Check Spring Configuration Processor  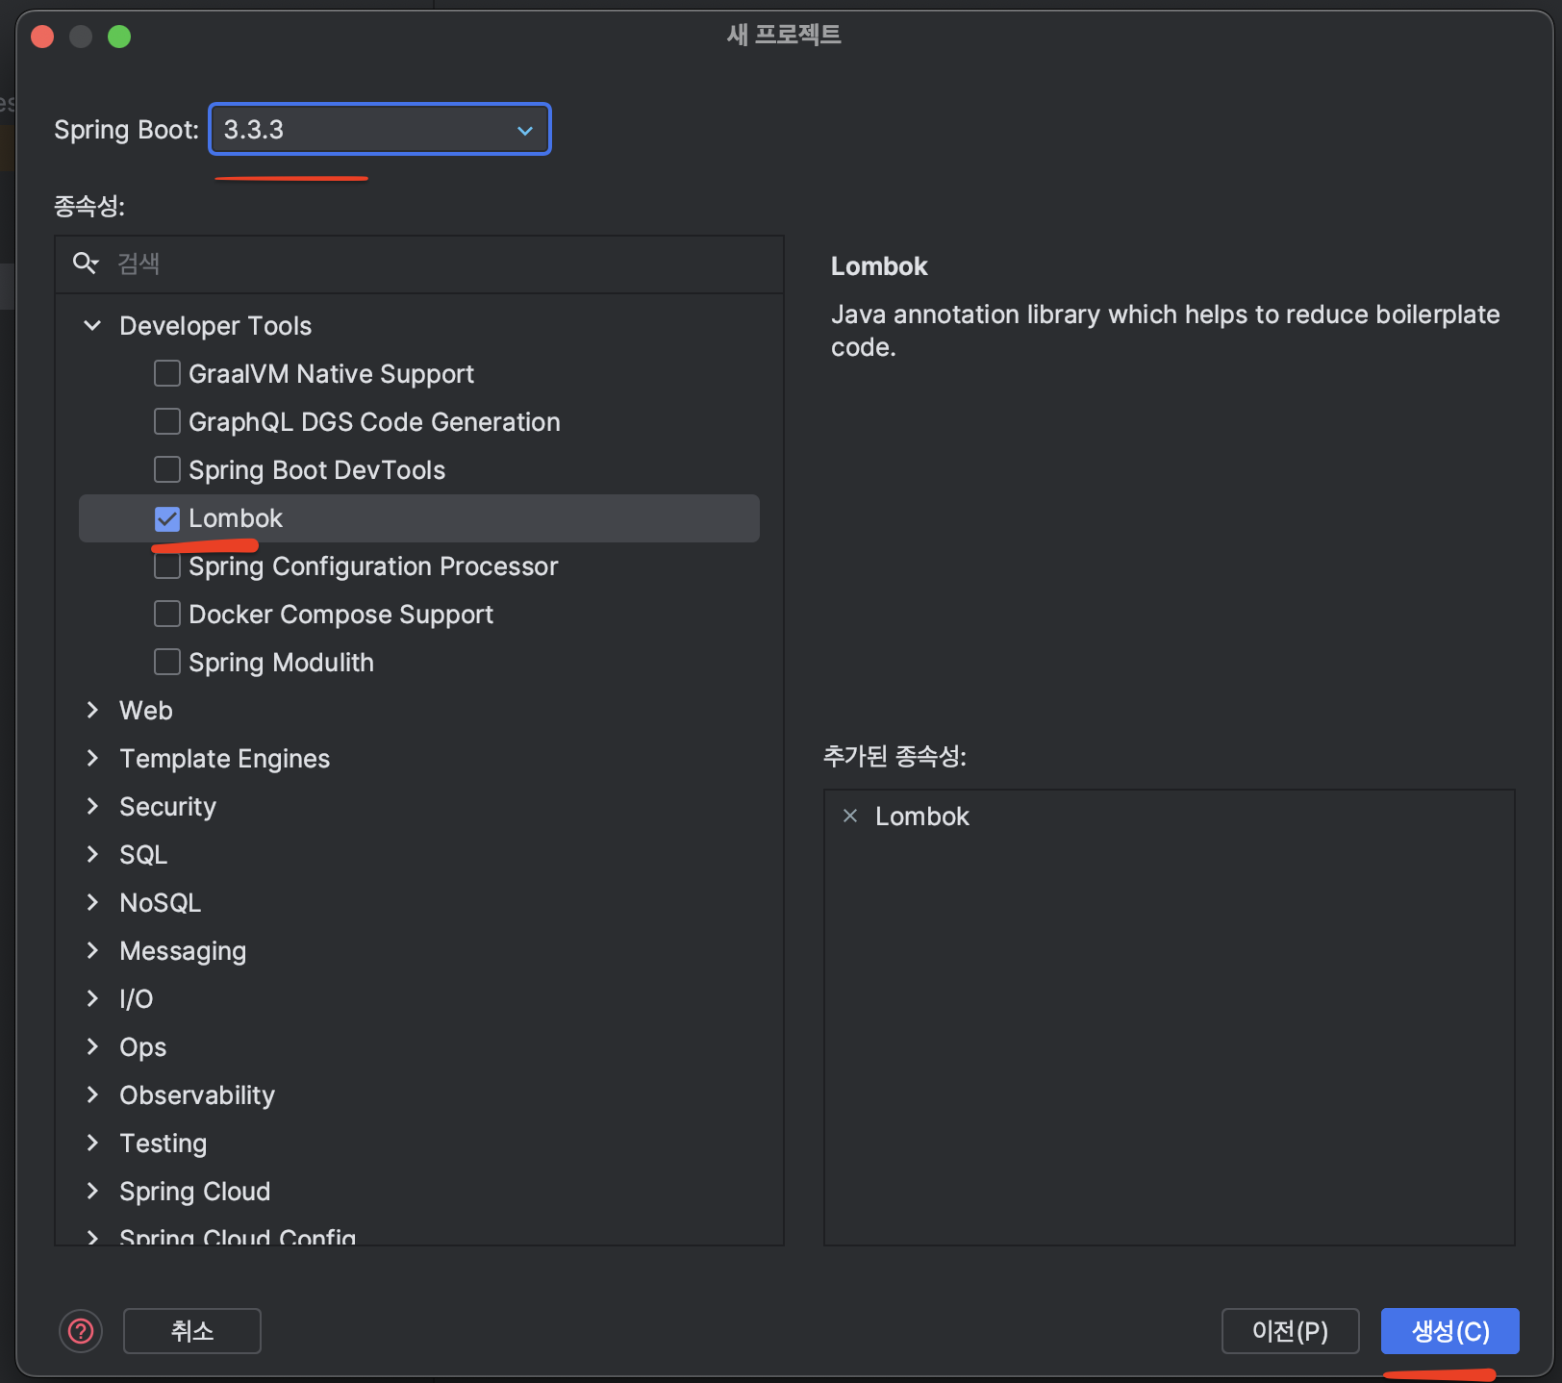pyautogui.click(x=167, y=566)
